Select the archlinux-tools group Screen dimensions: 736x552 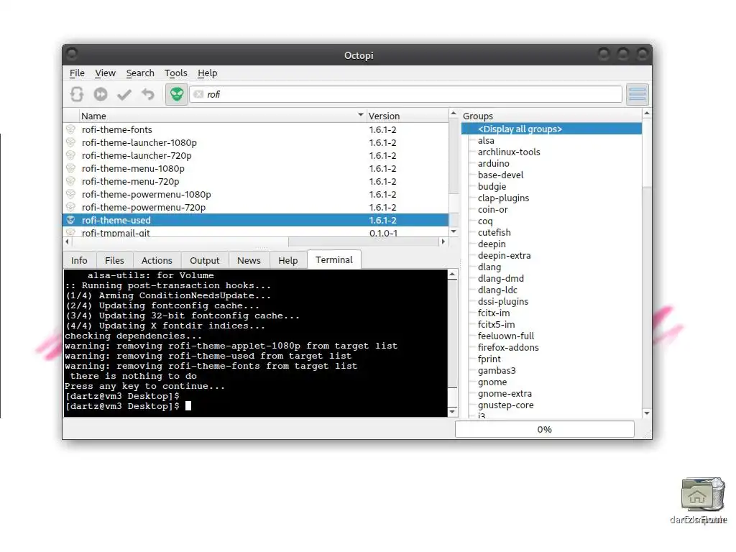(x=509, y=152)
